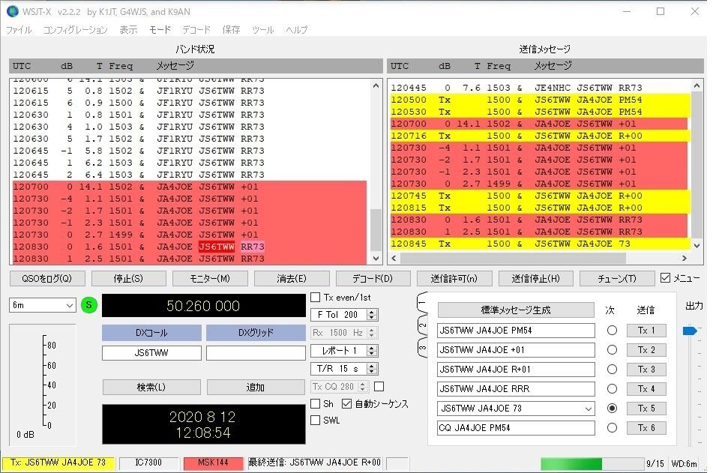
Task: Select the 次 radio for Tx 5
Action: click(x=612, y=409)
